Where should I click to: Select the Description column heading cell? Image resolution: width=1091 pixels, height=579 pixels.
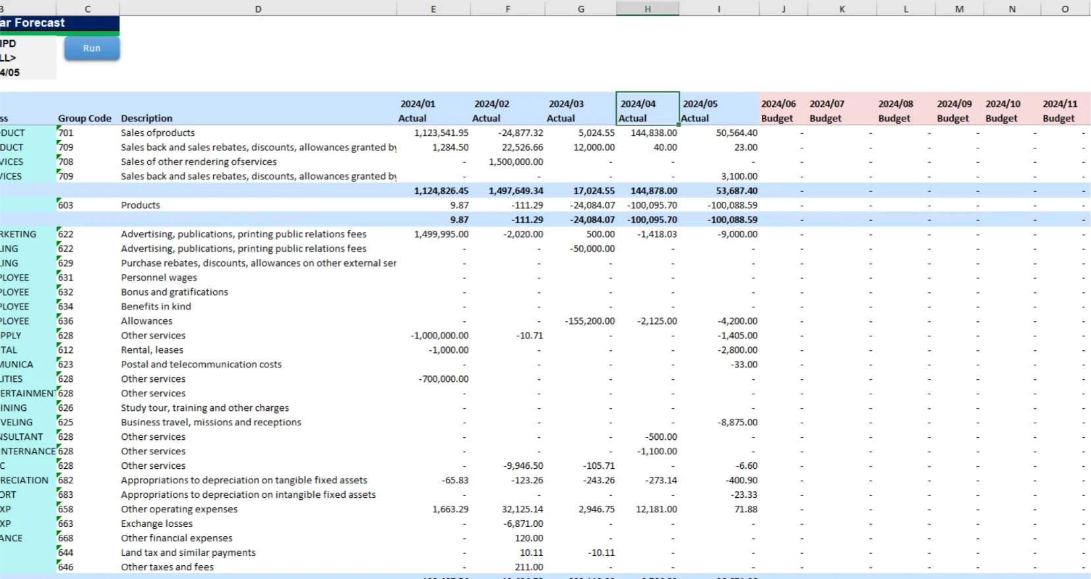146,118
